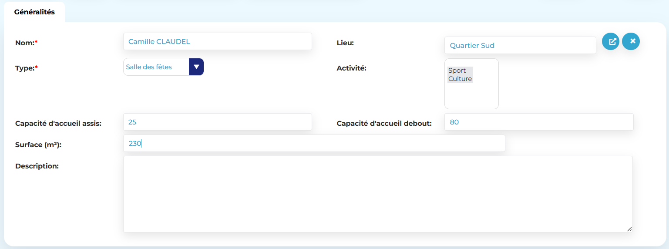The image size is (669, 249).
Task: Click the Type dropdown arrow button
Action: point(196,67)
